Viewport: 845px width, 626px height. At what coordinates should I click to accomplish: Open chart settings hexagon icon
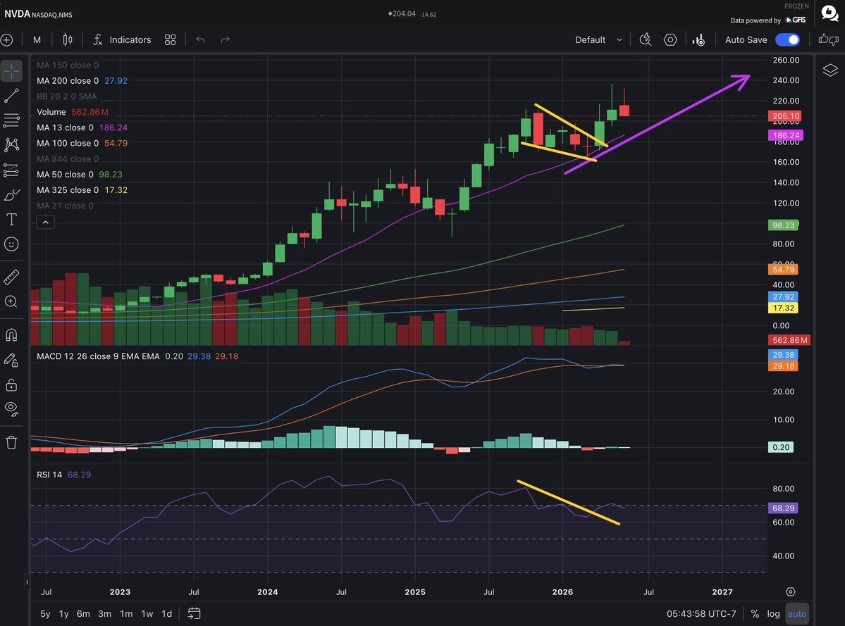(x=670, y=40)
